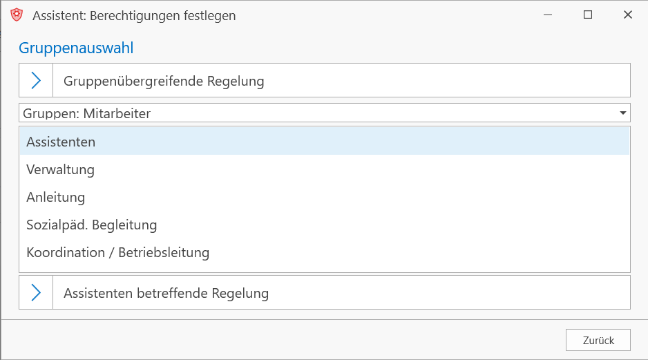The width and height of the screenshot is (648, 360).
Task: Click the red shield app icon
Action: (x=17, y=15)
